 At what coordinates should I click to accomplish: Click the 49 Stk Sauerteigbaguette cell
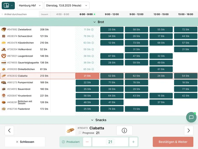tap(161, 62)
